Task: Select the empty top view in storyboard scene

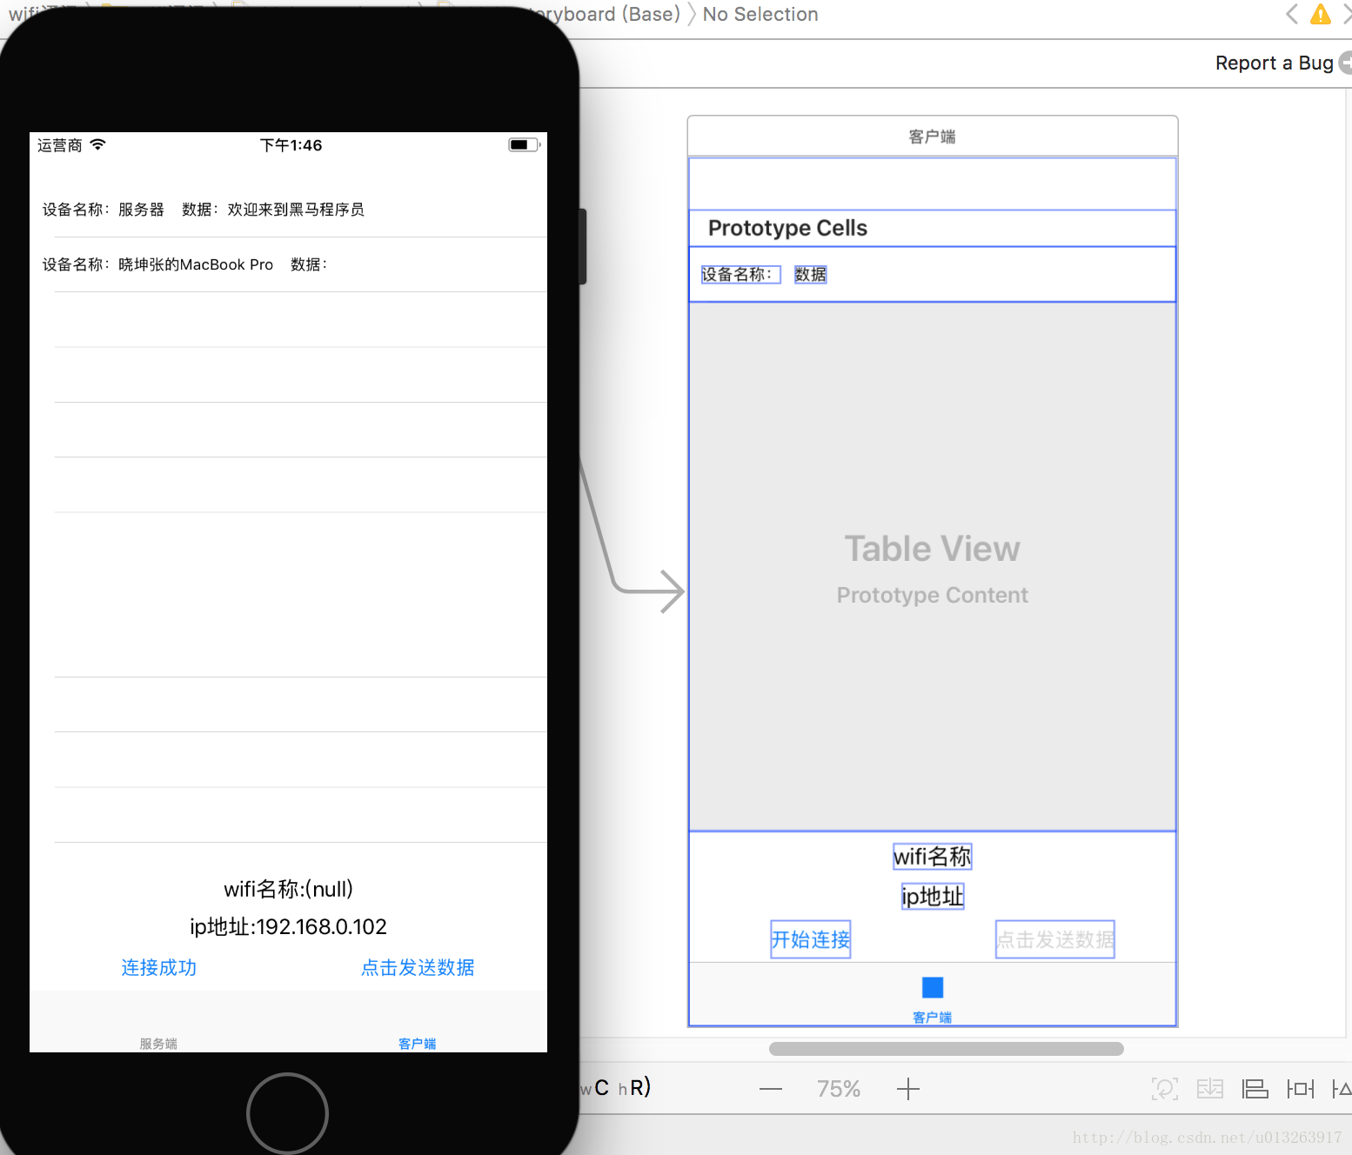Action: coord(933,184)
